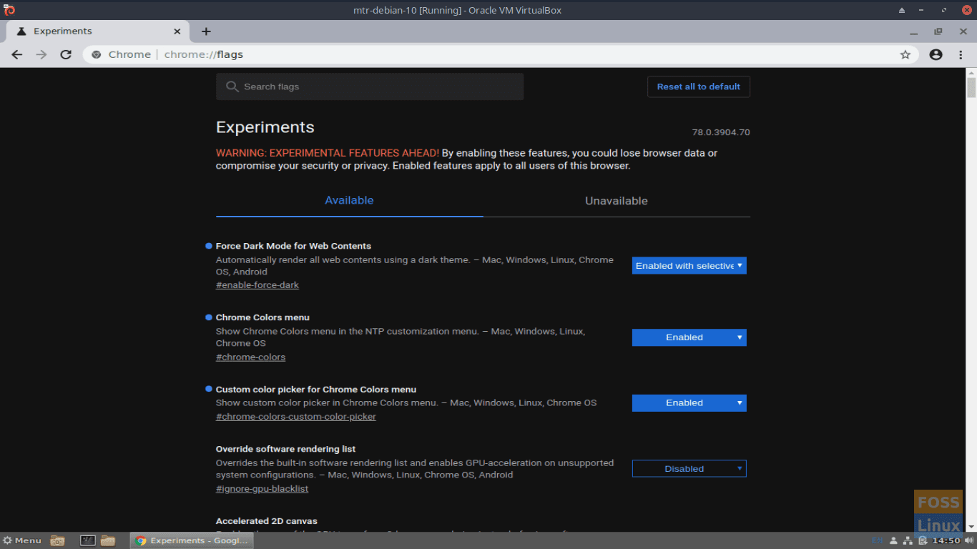Focus the Search flags input field
This screenshot has height=549, width=977.
(x=370, y=86)
